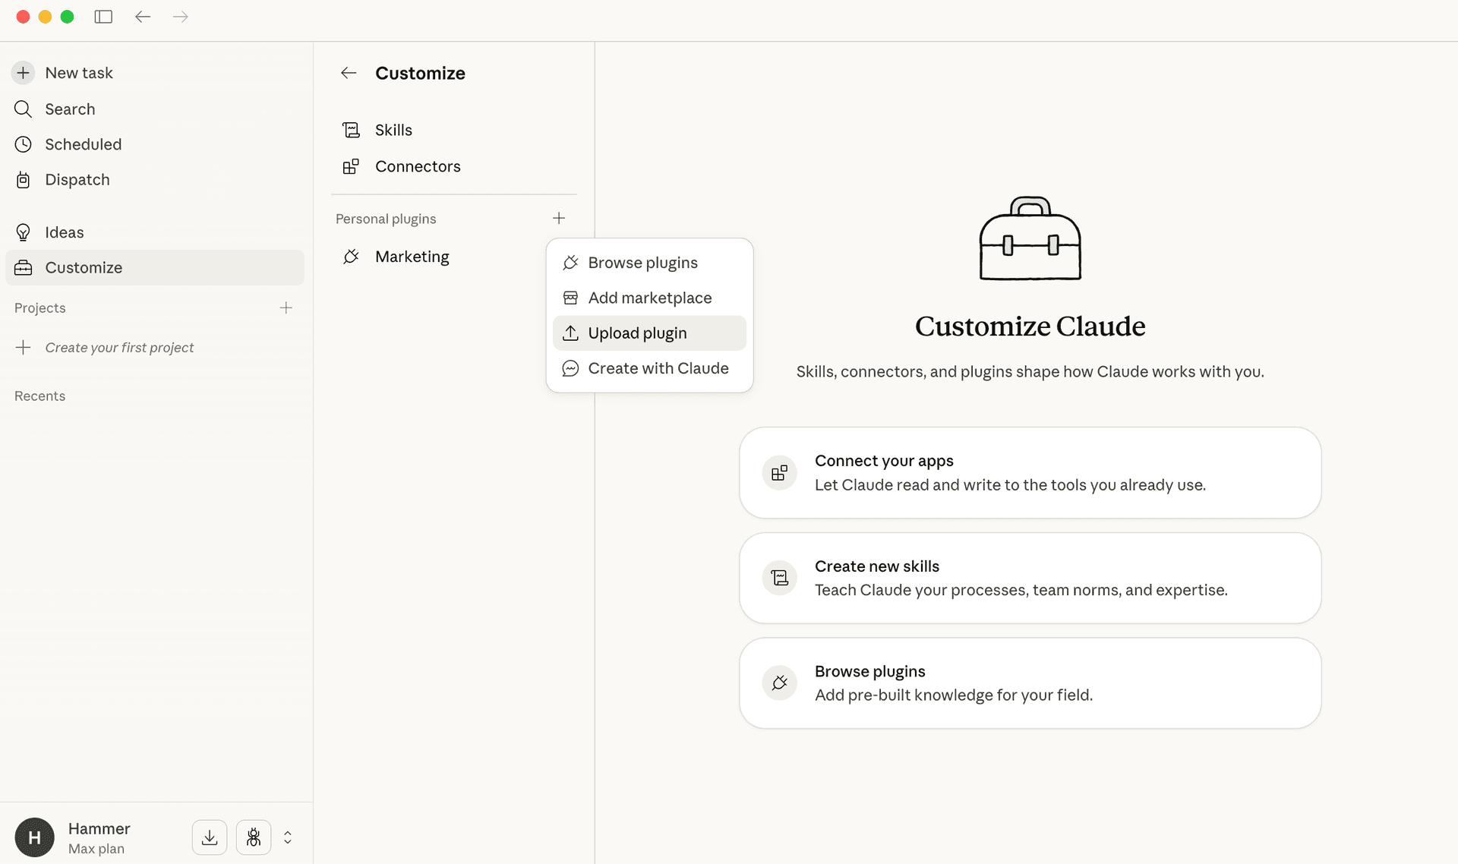This screenshot has height=864, width=1458.
Task: Click the Recents heading
Action: [x=39, y=396]
